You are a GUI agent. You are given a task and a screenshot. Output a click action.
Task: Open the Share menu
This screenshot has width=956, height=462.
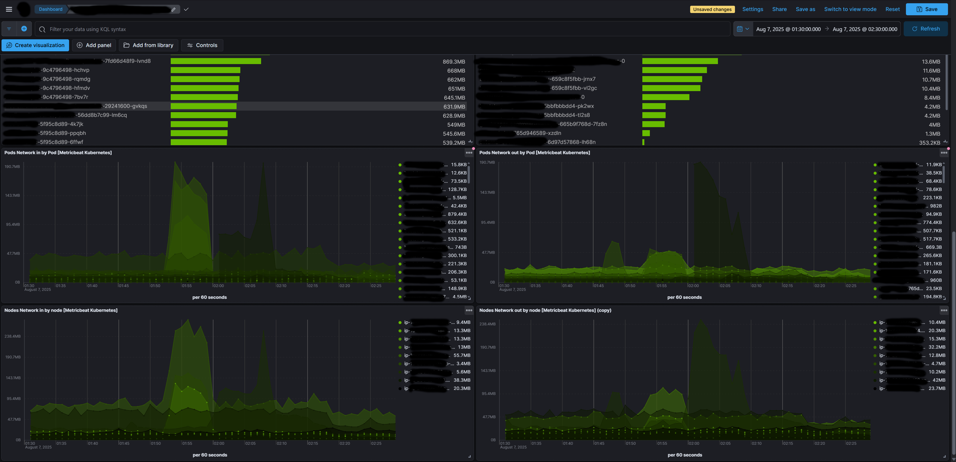pos(779,9)
